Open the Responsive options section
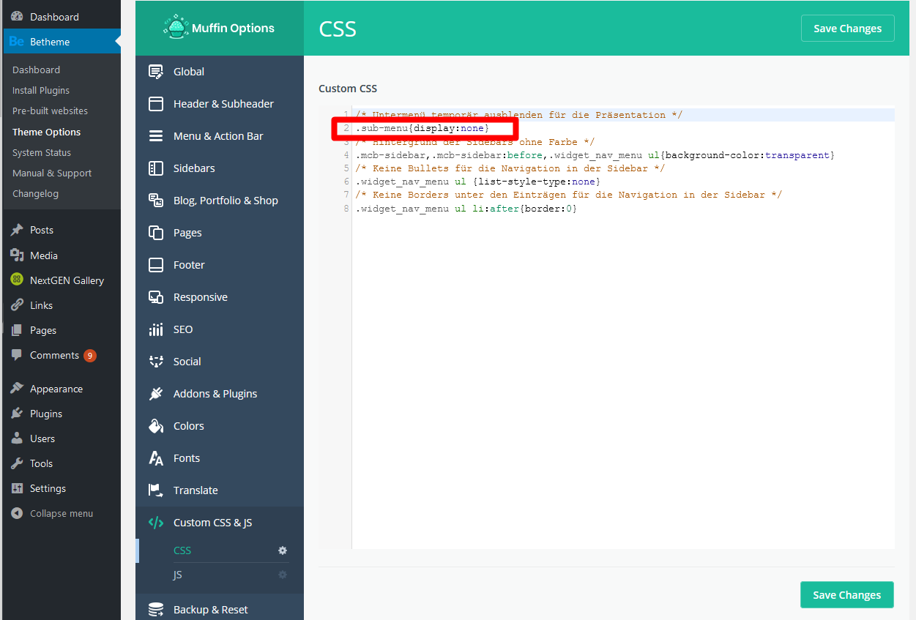The height and width of the screenshot is (620, 916). [x=220, y=297]
